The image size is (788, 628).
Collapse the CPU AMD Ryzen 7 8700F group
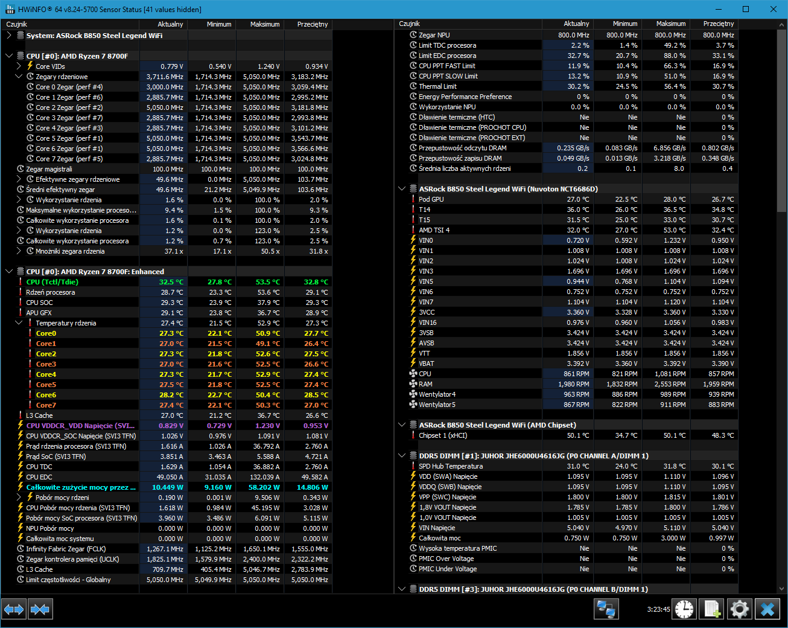tap(9, 56)
